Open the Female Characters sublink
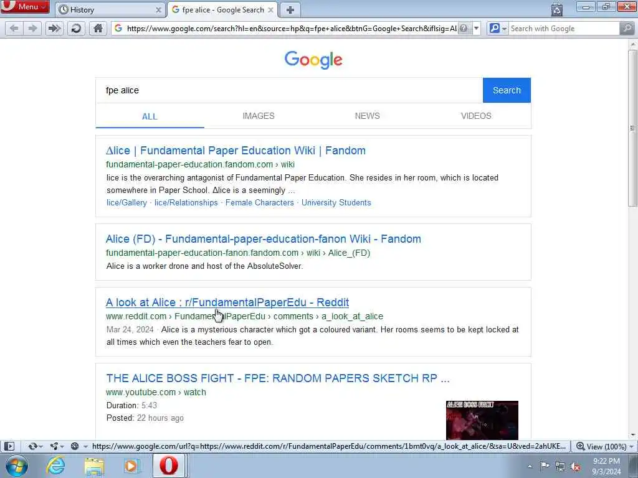Image resolution: width=638 pixels, height=478 pixels. 260,202
